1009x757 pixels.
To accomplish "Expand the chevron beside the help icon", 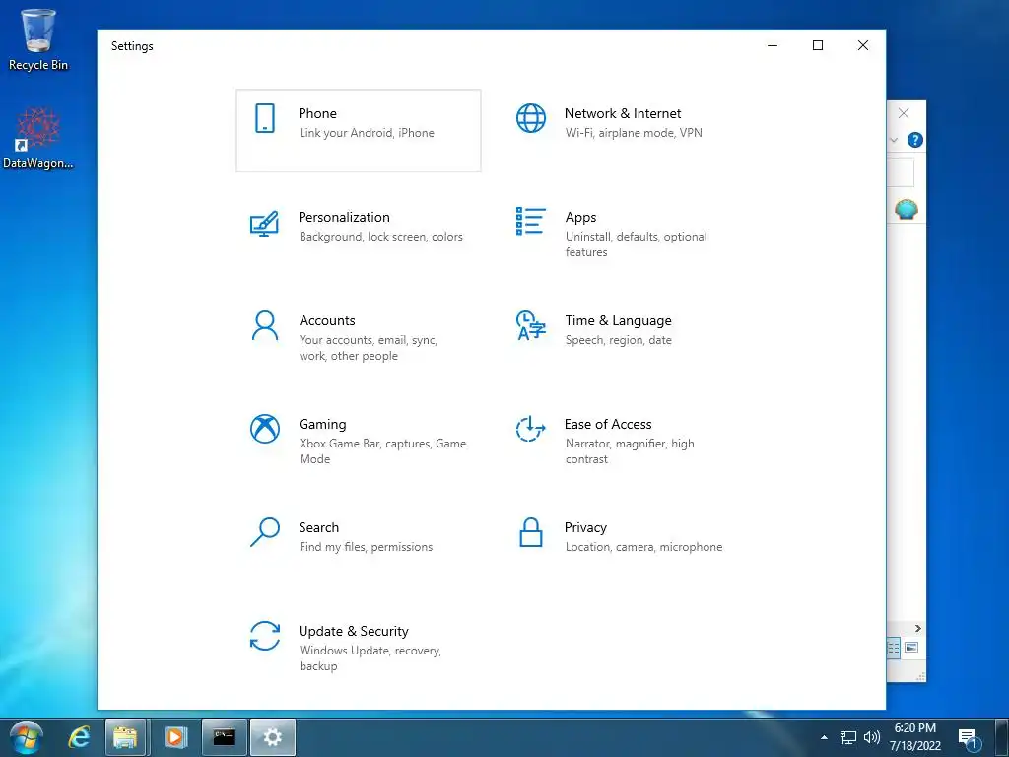I will click(894, 140).
